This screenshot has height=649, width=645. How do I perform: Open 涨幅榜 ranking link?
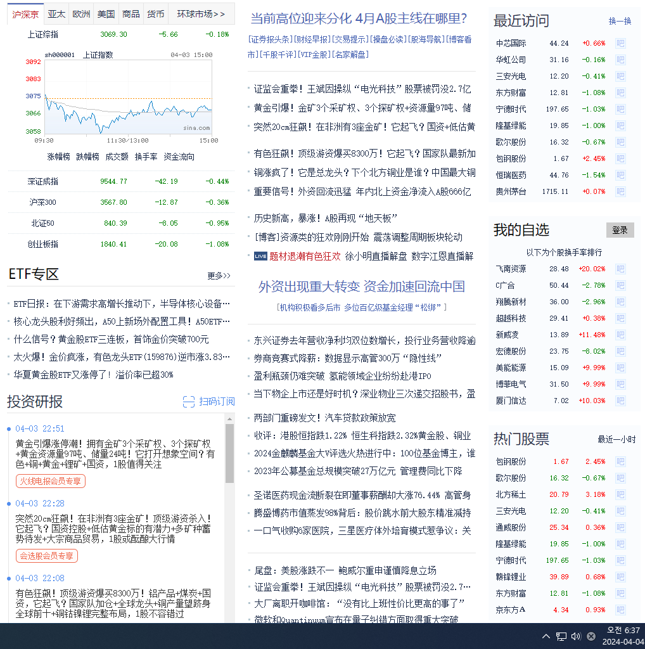click(x=58, y=157)
